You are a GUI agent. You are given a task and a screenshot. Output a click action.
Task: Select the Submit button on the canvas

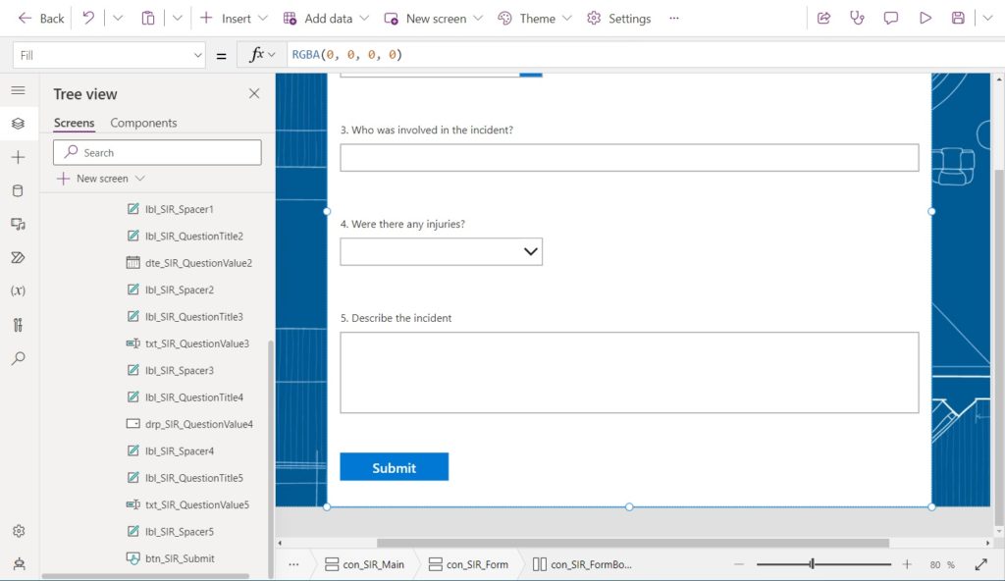(394, 466)
